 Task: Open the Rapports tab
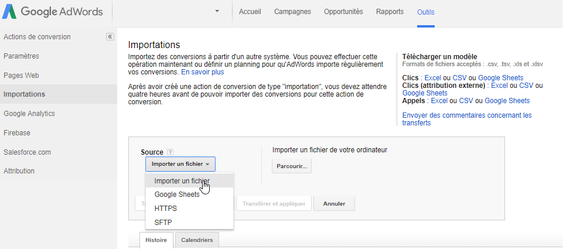(390, 12)
